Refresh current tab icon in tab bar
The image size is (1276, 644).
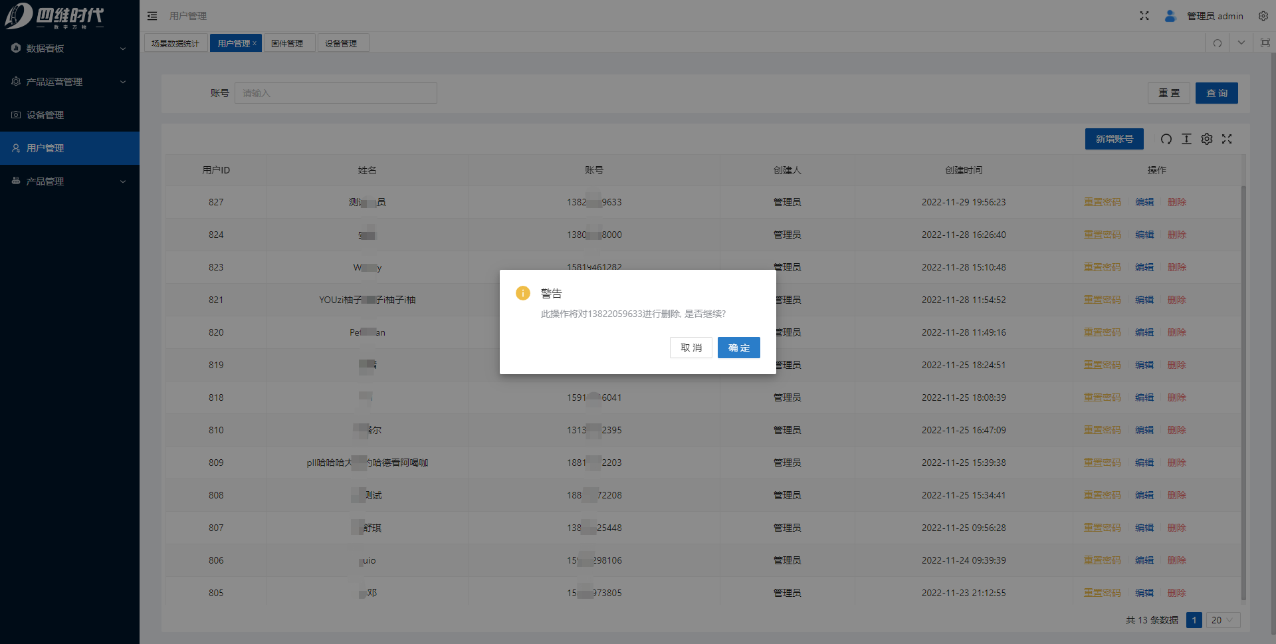(1217, 43)
